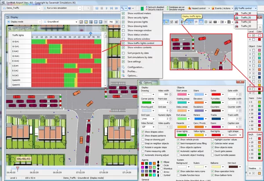Select Traffic_02 from Traffic control list

click(246, 22)
